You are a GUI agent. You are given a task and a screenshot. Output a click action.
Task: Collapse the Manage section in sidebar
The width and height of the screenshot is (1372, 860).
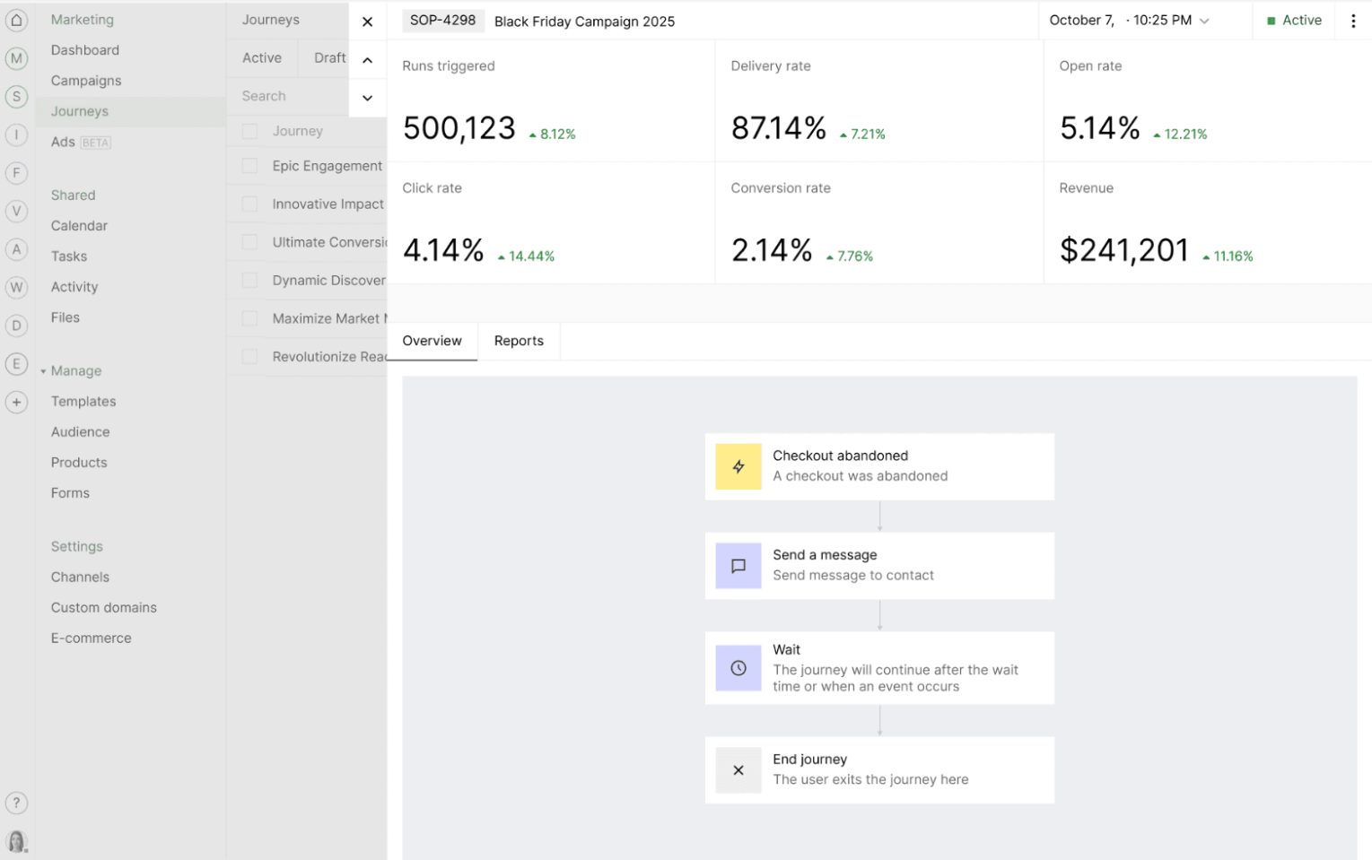(x=43, y=371)
